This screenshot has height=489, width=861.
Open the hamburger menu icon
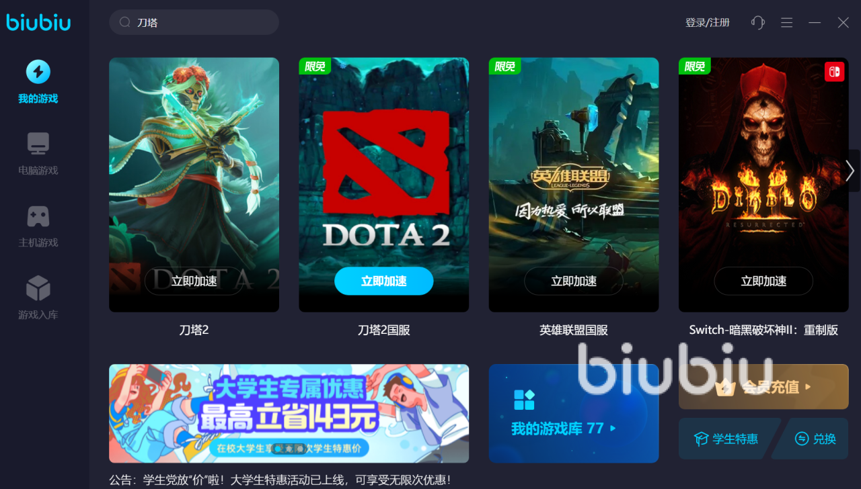pyautogui.click(x=786, y=22)
